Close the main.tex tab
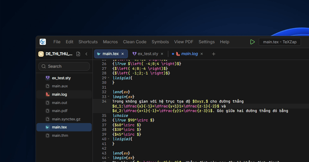The width and height of the screenshot is (309, 162). coord(123,54)
